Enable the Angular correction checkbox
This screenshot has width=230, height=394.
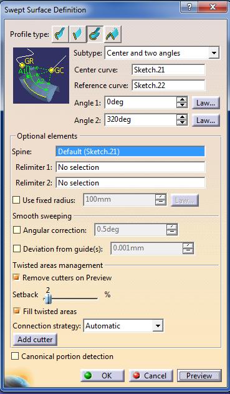pos(17,230)
